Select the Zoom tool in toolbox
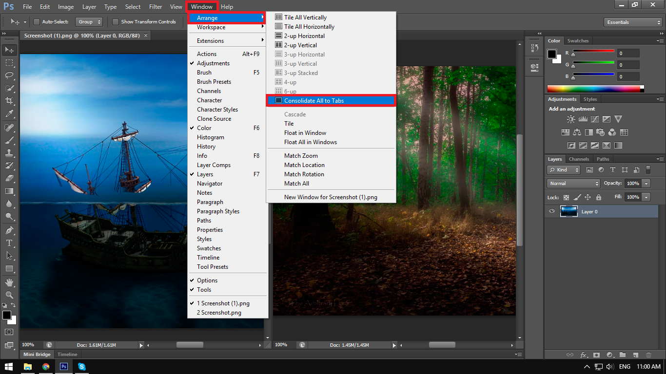The width and height of the screenshot is (666, 374). click(9, 295)
